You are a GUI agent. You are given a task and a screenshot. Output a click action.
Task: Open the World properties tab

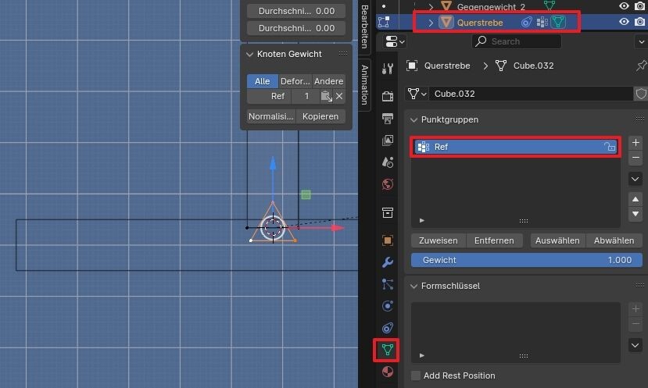tap(387, 184)
